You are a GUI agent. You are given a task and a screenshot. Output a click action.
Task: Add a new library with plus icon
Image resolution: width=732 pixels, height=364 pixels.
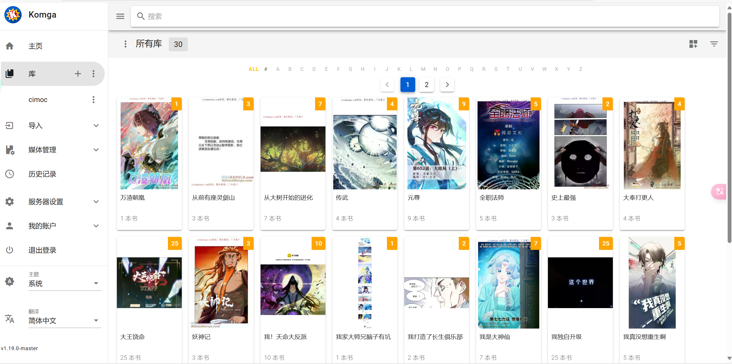(x=78, y=73)
